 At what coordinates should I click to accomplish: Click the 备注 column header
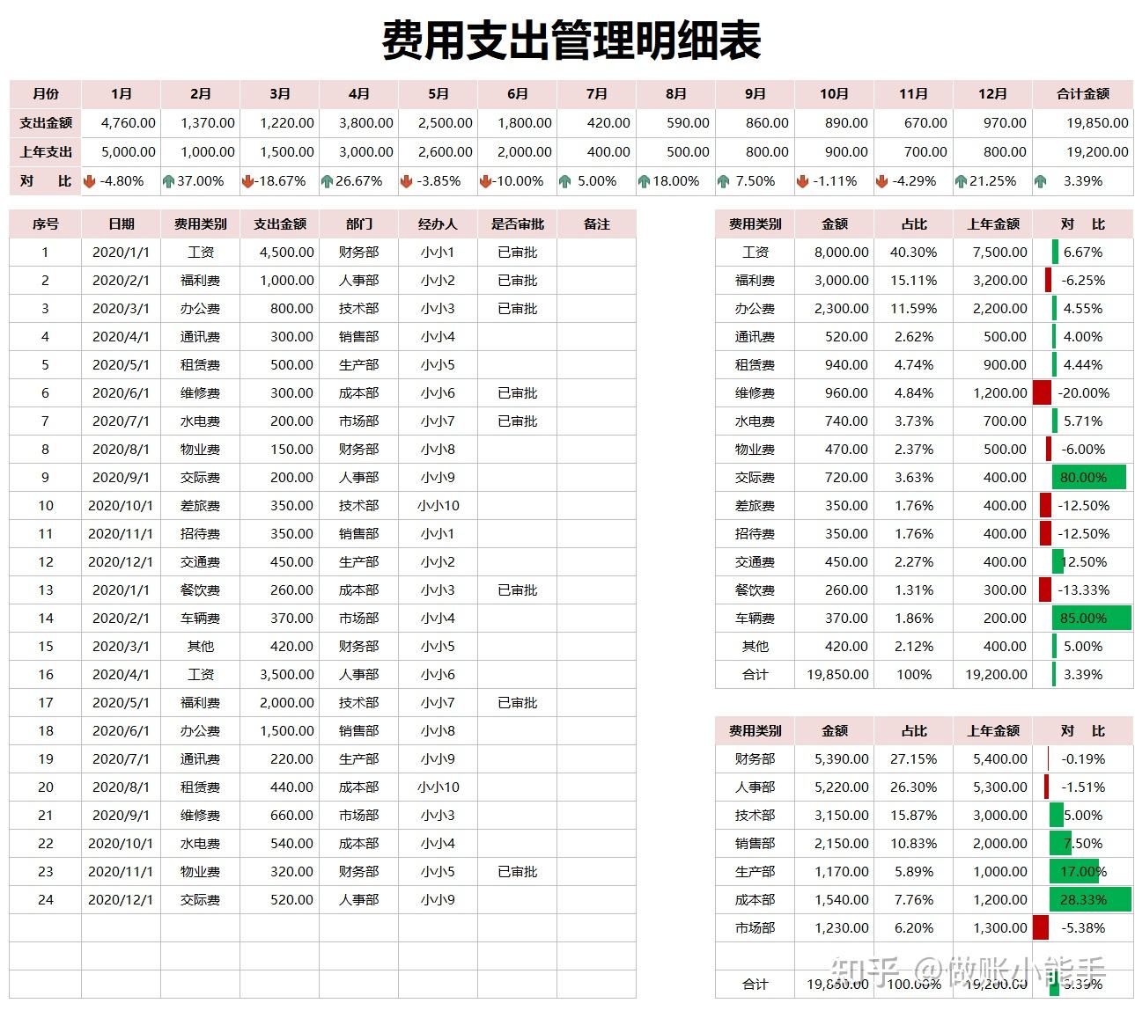coord(598,223)
